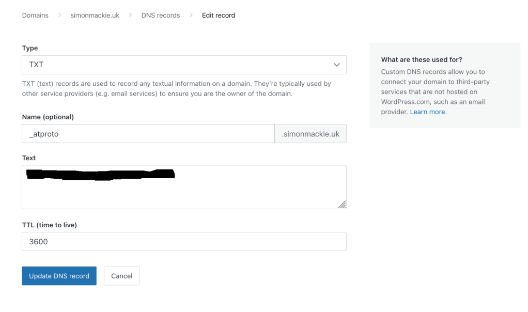Select the Edit record breadcrumb item

[218, 15]
